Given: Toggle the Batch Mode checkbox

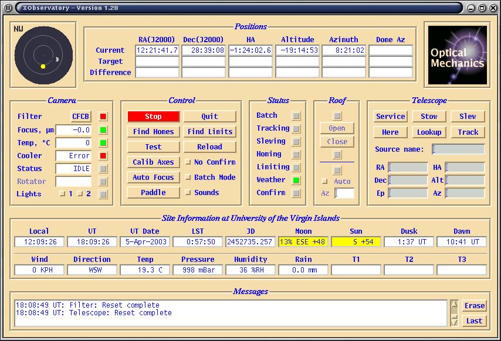Looking at the screenshot, I should click(x=188, y=178).
